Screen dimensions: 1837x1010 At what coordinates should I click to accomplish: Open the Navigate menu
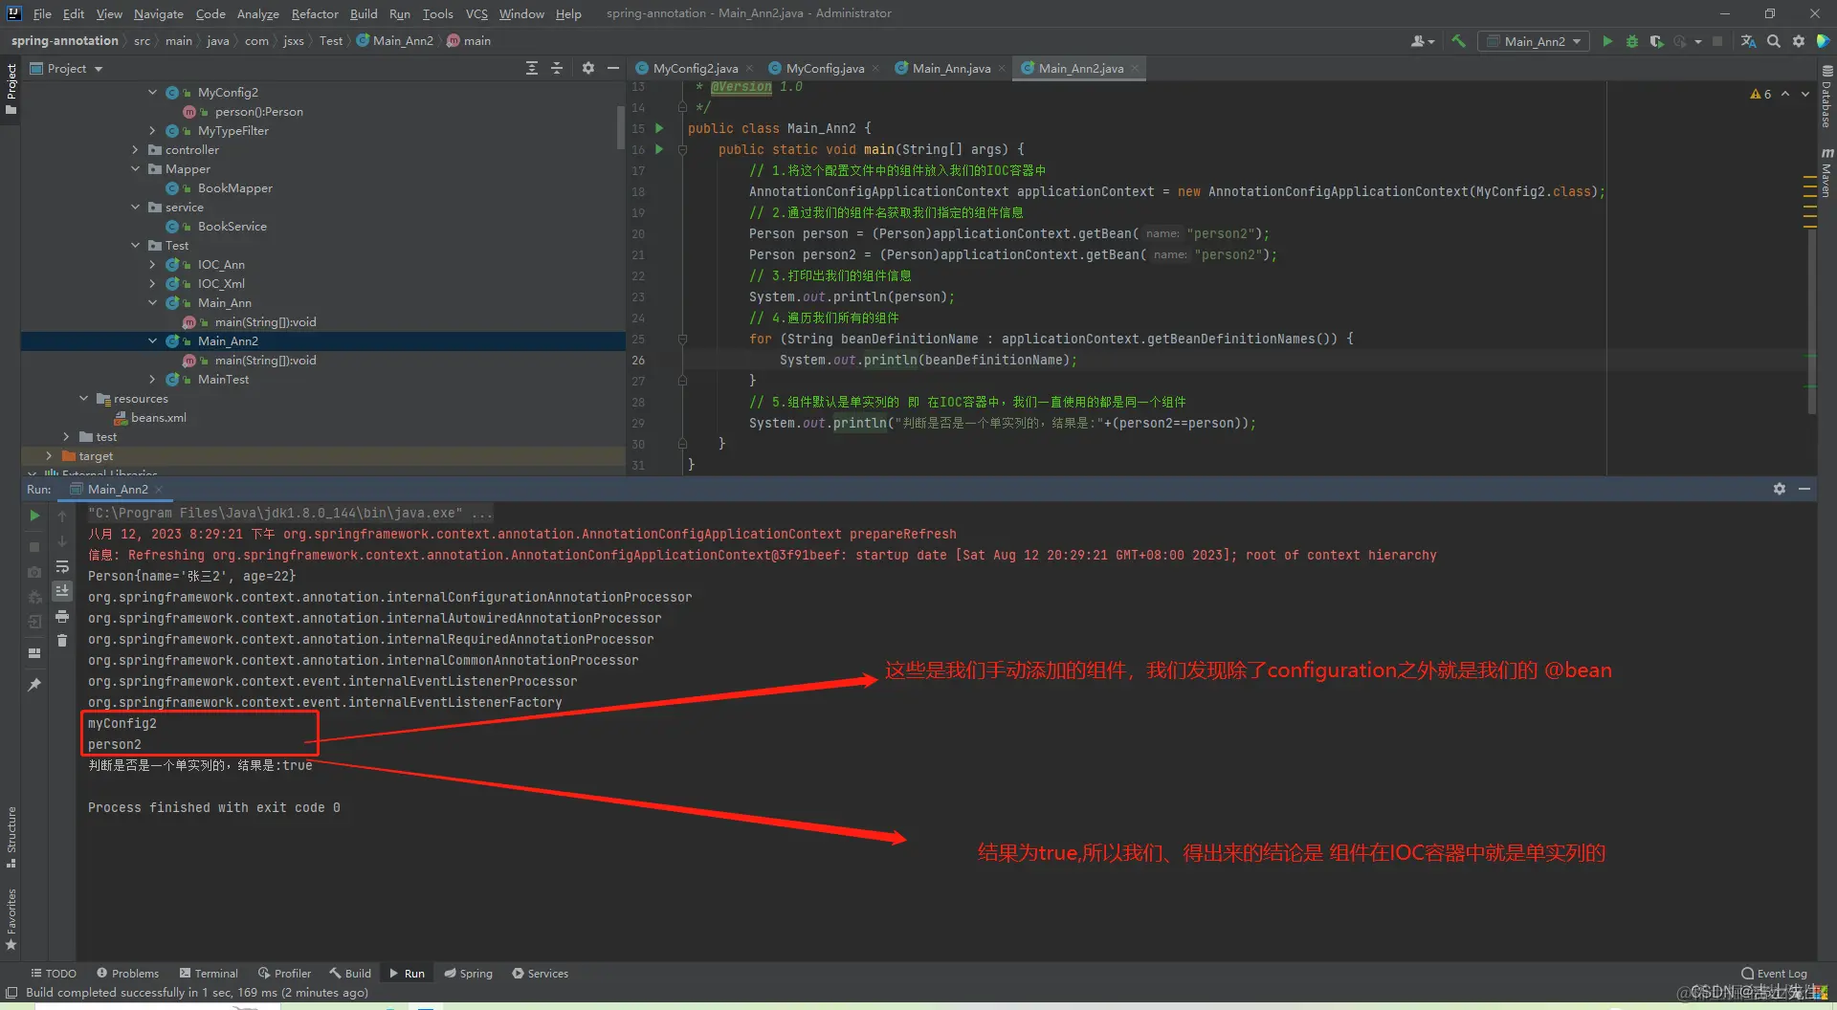tap(158, 13)
